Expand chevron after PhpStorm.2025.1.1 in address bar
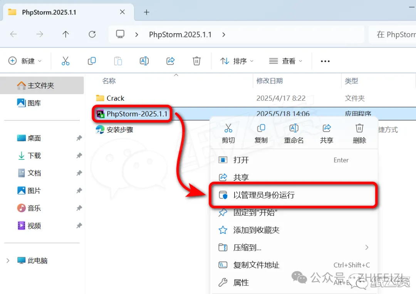 pos(224,35)
